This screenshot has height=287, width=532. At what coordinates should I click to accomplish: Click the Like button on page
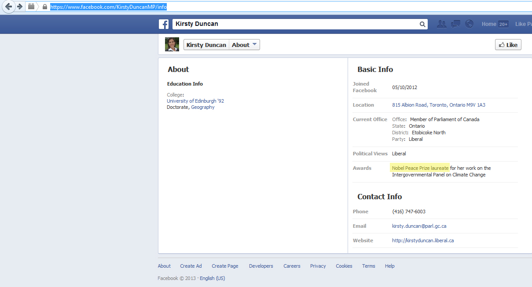tap(508, 45)
